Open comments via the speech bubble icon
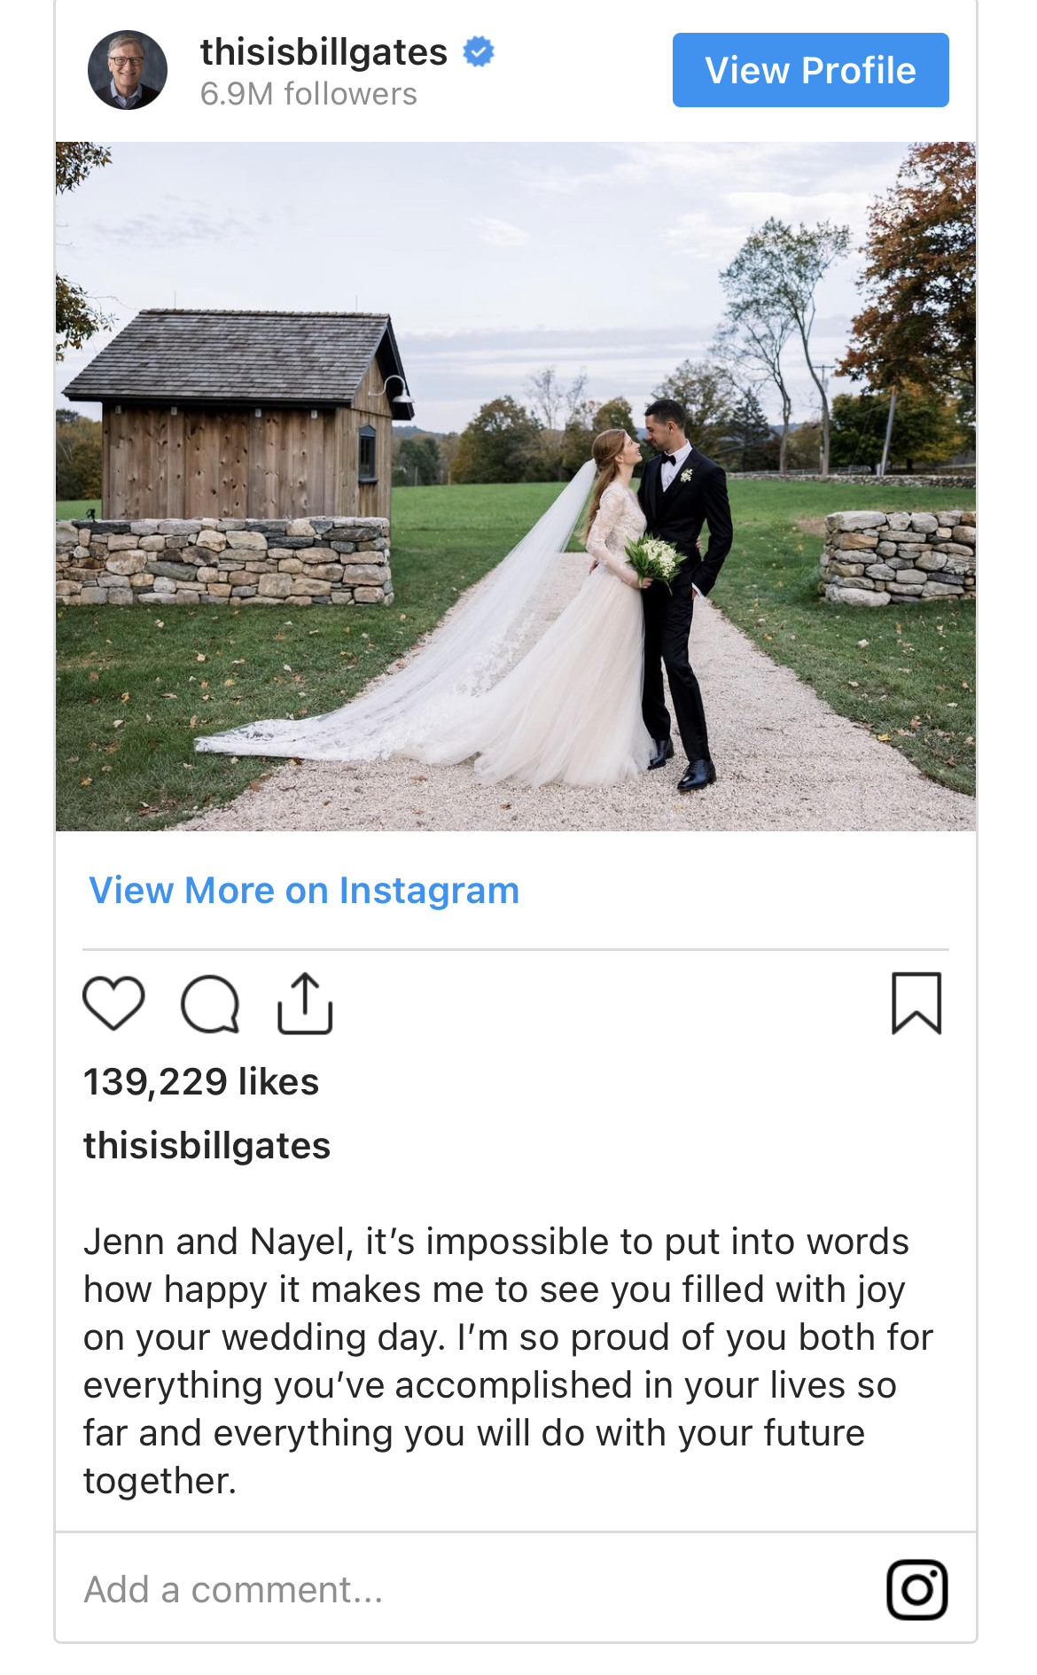The height and width of the screenshot is (1675, 1037). tap(210, 1004)
